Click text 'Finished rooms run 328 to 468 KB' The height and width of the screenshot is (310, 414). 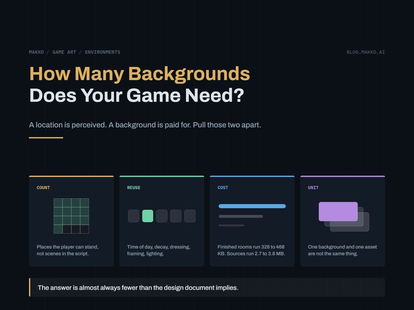(x=251, y=250)
